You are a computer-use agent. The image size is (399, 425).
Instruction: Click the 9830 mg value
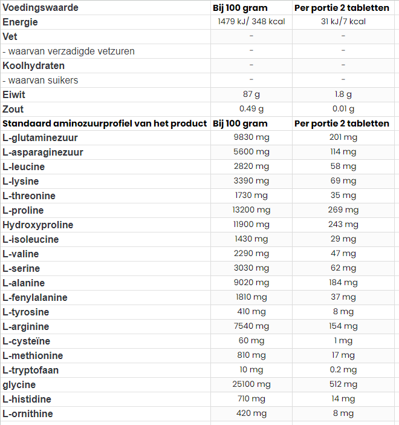click(x=251, y=137)
